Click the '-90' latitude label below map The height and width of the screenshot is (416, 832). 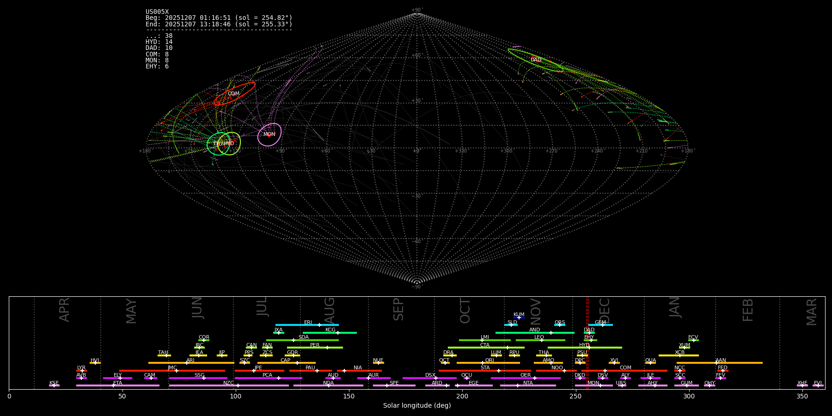point(416,287)
